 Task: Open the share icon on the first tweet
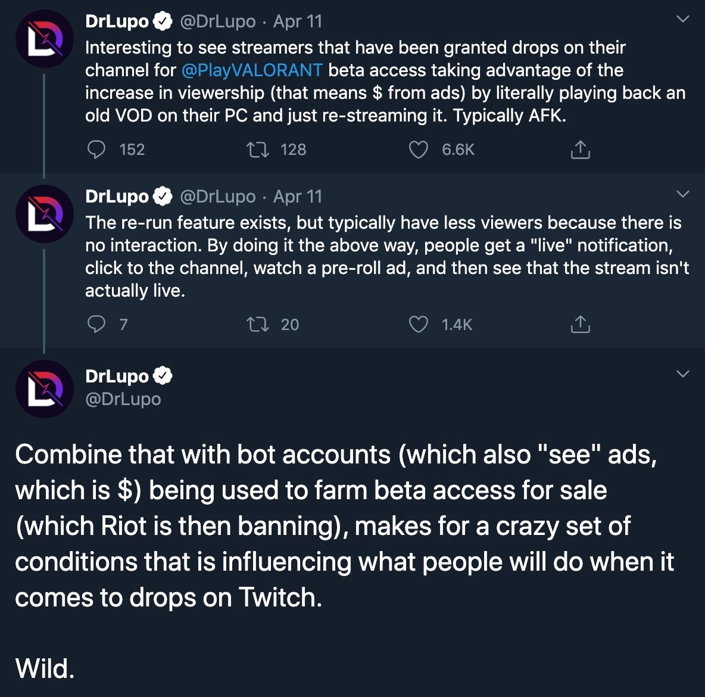tap(579, 150)
